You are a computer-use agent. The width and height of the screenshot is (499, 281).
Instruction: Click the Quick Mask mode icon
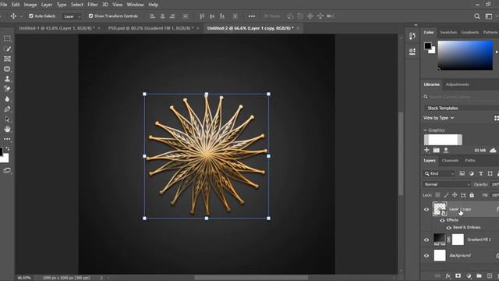coord(7,170)
